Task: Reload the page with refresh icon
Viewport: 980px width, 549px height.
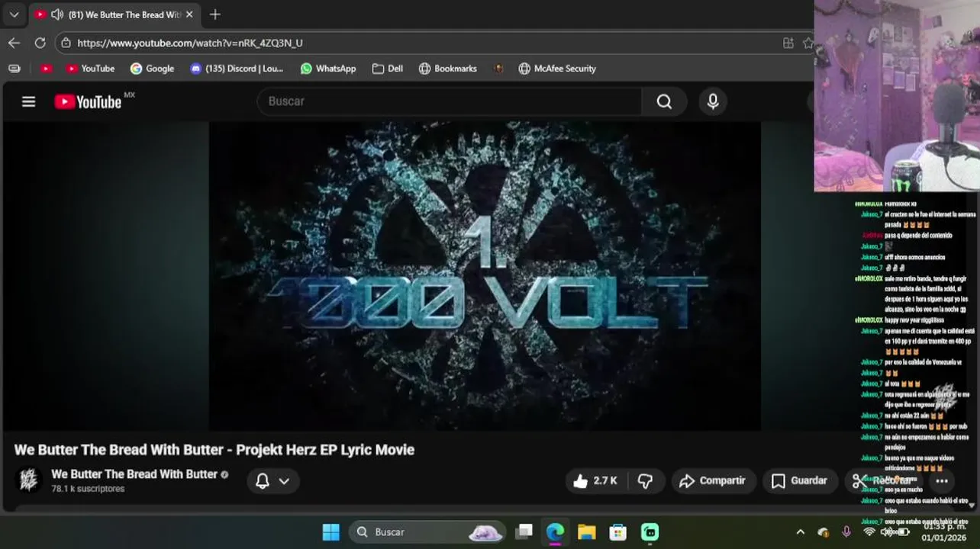Action: [40, 43]
